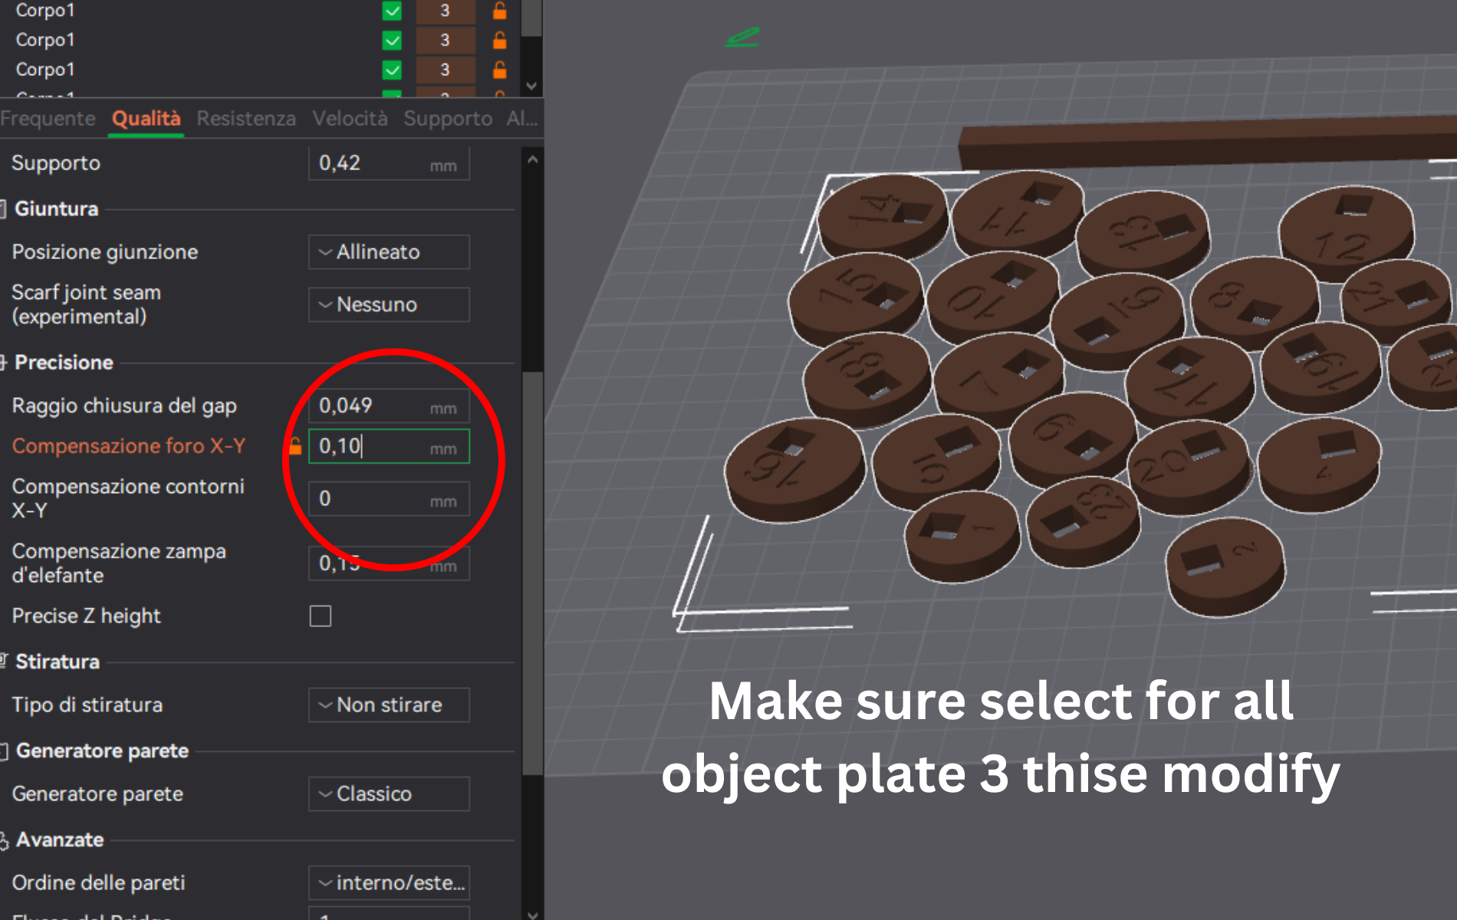
Task: Switch to the Frequente tab
Action: coord(48,118)
